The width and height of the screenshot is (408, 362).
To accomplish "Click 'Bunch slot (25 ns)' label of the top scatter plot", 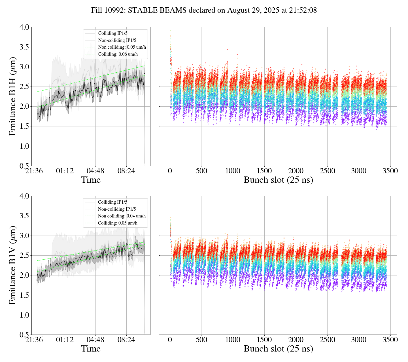I will coord(278,180).
